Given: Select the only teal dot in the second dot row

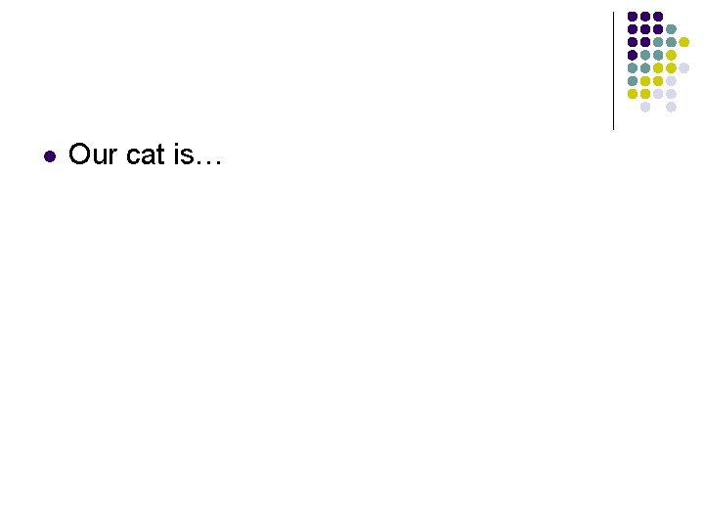Looking at the screenshot, I should (x=671, y=29).
